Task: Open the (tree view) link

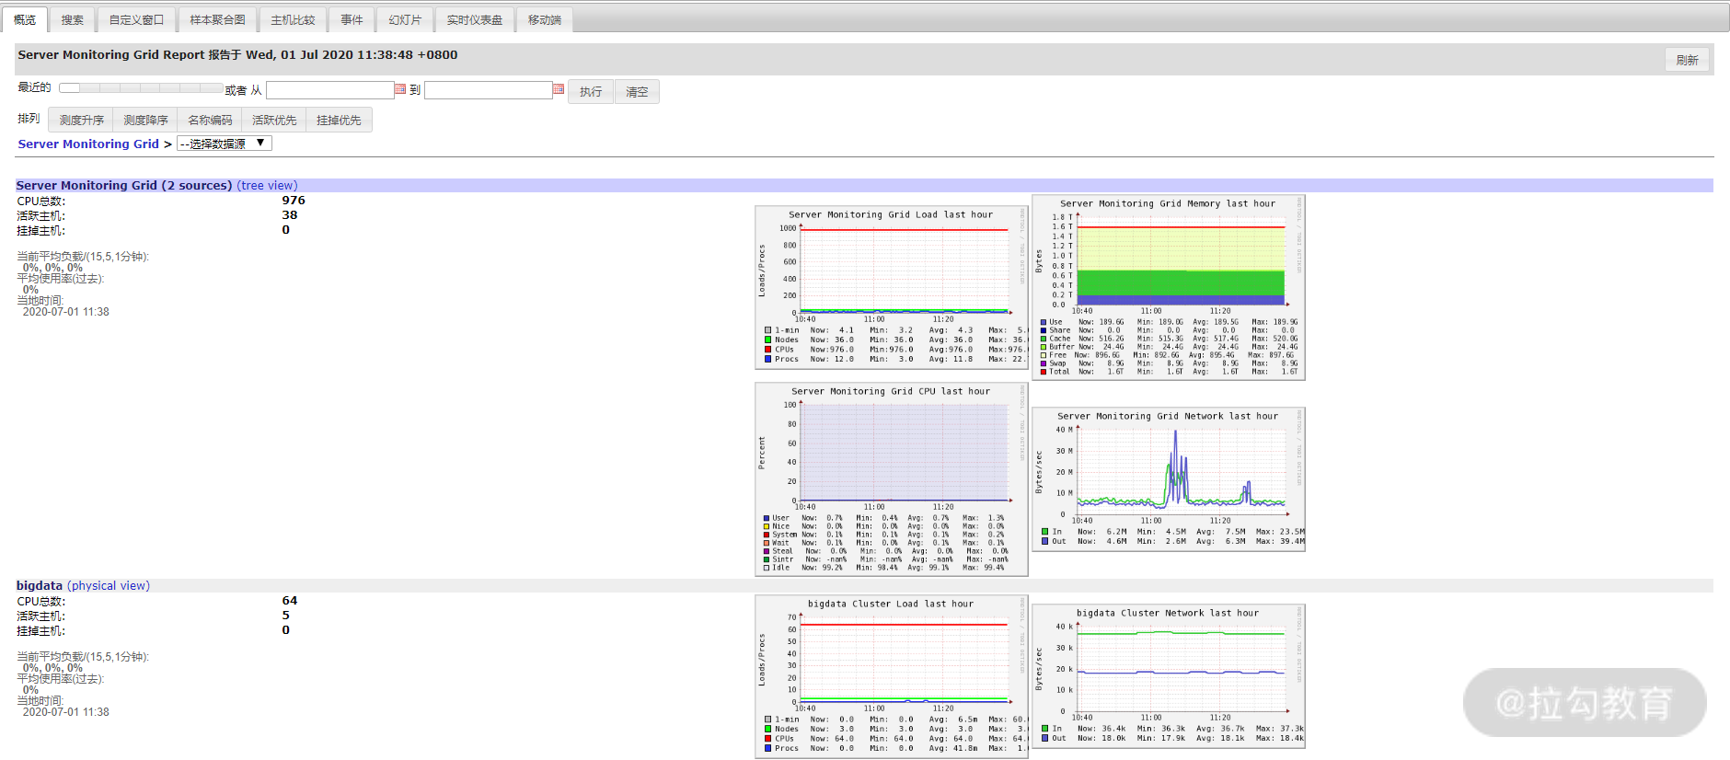Action: tap(267, 186)
